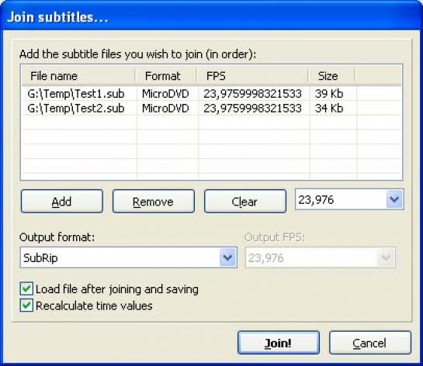
Task: Click the Remove button
Action: (153, 202)
